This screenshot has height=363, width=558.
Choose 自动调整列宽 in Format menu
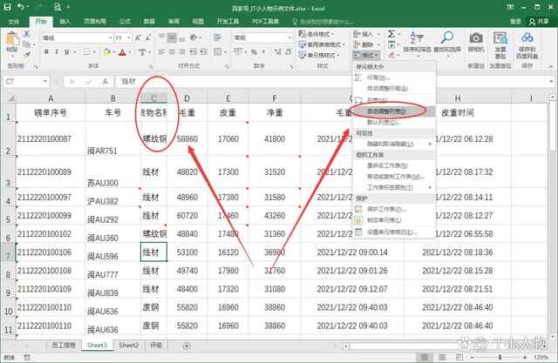click(x=394, y=111)
